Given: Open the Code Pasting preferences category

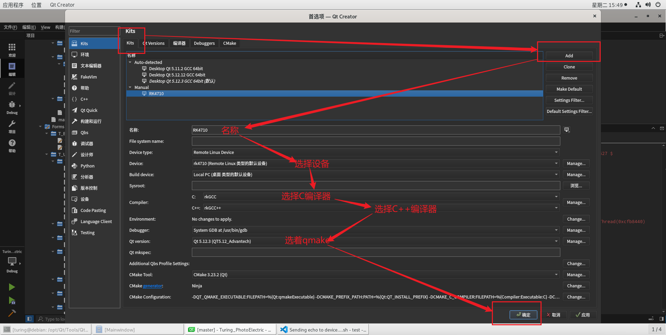Looking at the screenshot, I should tap(94, 210).
